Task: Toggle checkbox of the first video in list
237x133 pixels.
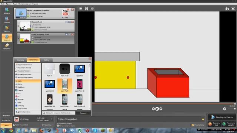Action: point(19,26)
